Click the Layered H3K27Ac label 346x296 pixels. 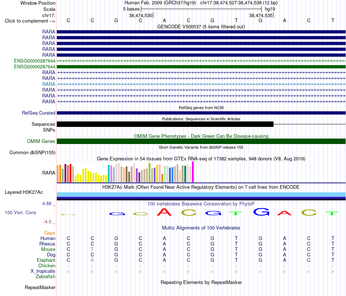coord(24,192)
